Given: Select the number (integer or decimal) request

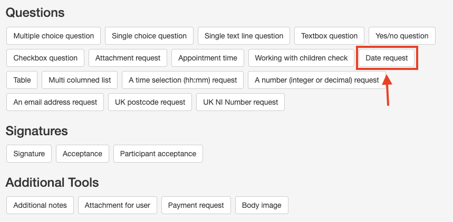Looking at the screenshot, I should 316,80.
